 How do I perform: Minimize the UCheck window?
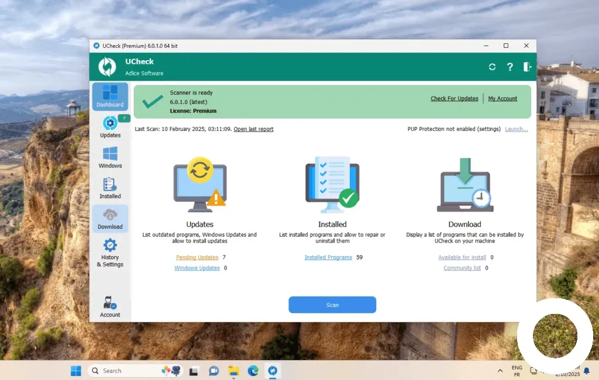(486, 46)
